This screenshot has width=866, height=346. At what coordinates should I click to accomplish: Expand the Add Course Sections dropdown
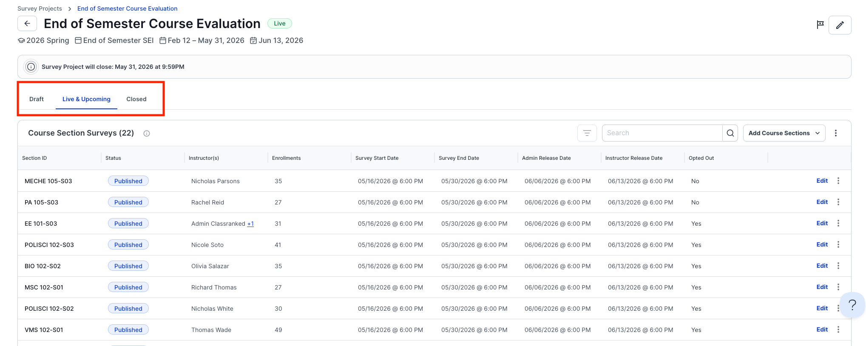[x=784, y=133]
